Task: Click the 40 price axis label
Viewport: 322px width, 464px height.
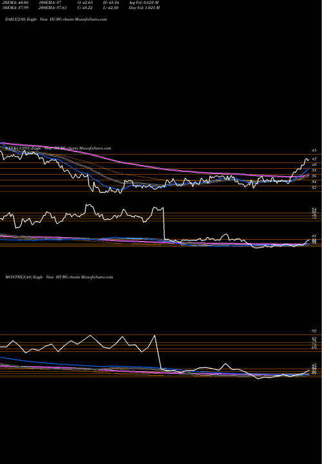Action: point(314,164)
